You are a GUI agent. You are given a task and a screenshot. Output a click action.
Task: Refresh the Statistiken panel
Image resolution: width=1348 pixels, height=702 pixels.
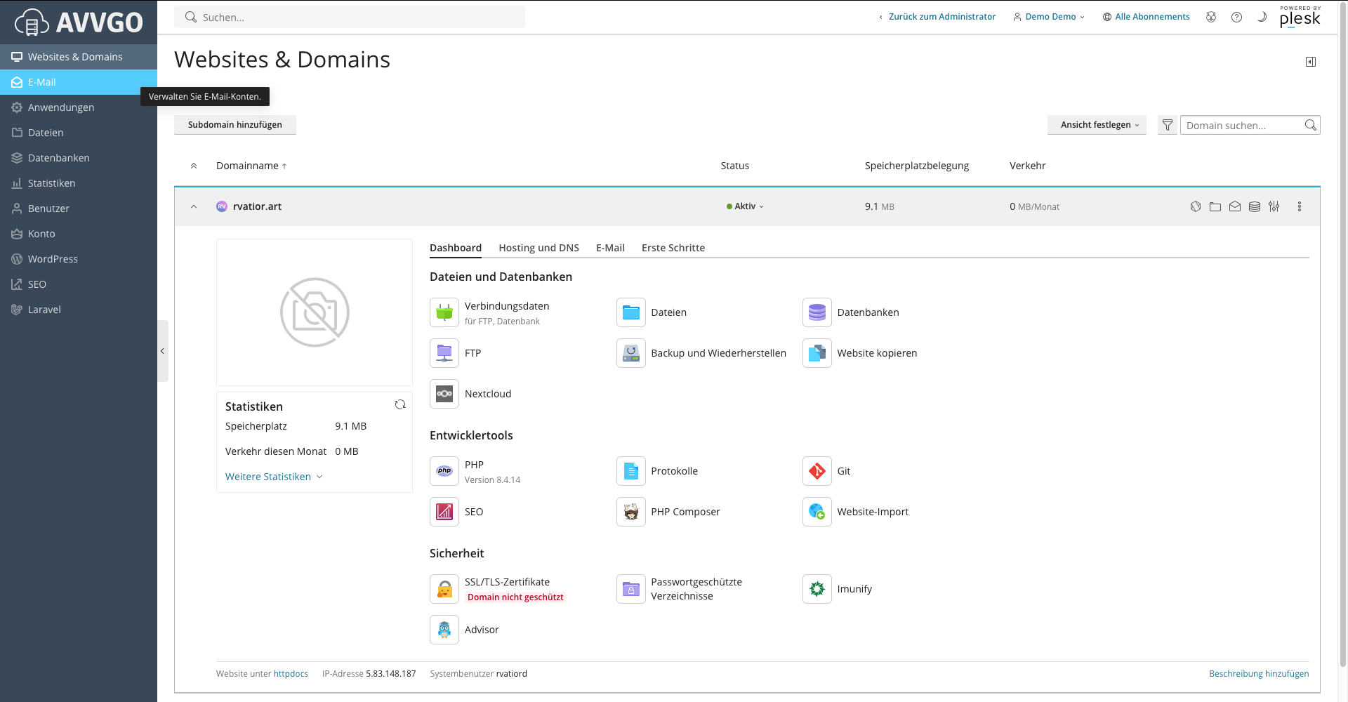400,404
